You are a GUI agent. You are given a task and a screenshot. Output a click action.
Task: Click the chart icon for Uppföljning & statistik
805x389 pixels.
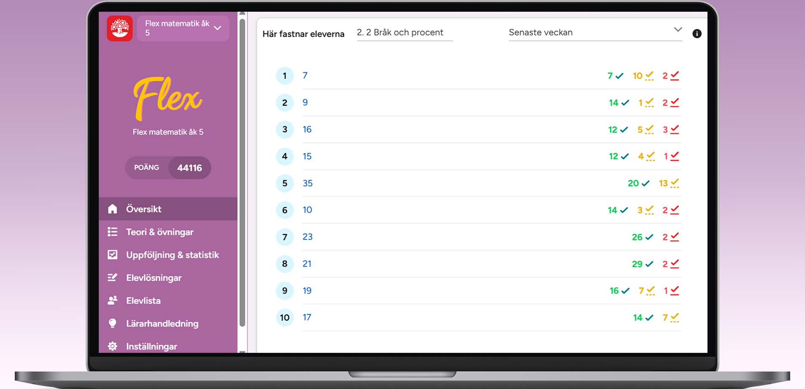(113, 255)
